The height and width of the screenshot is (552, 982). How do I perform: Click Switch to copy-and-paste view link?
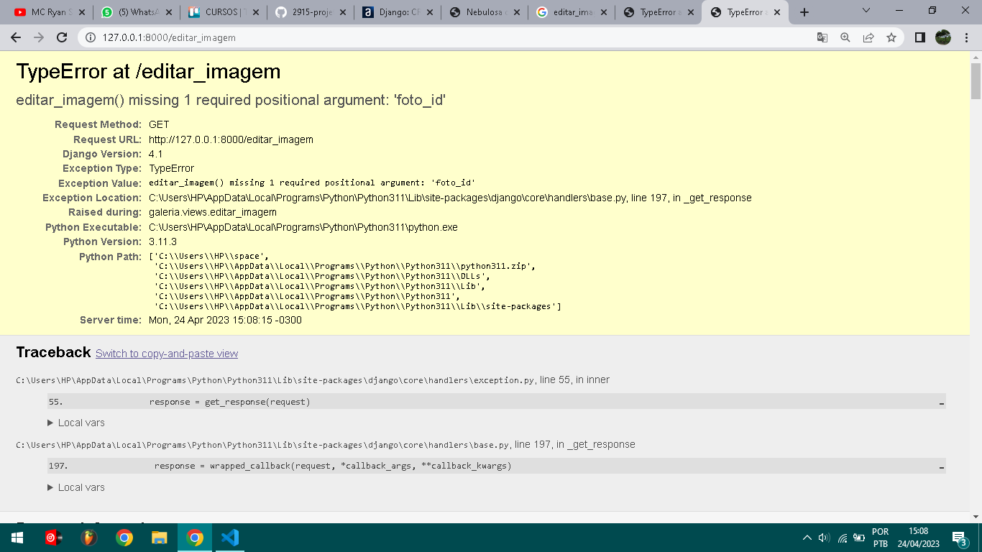coord(167,354)
